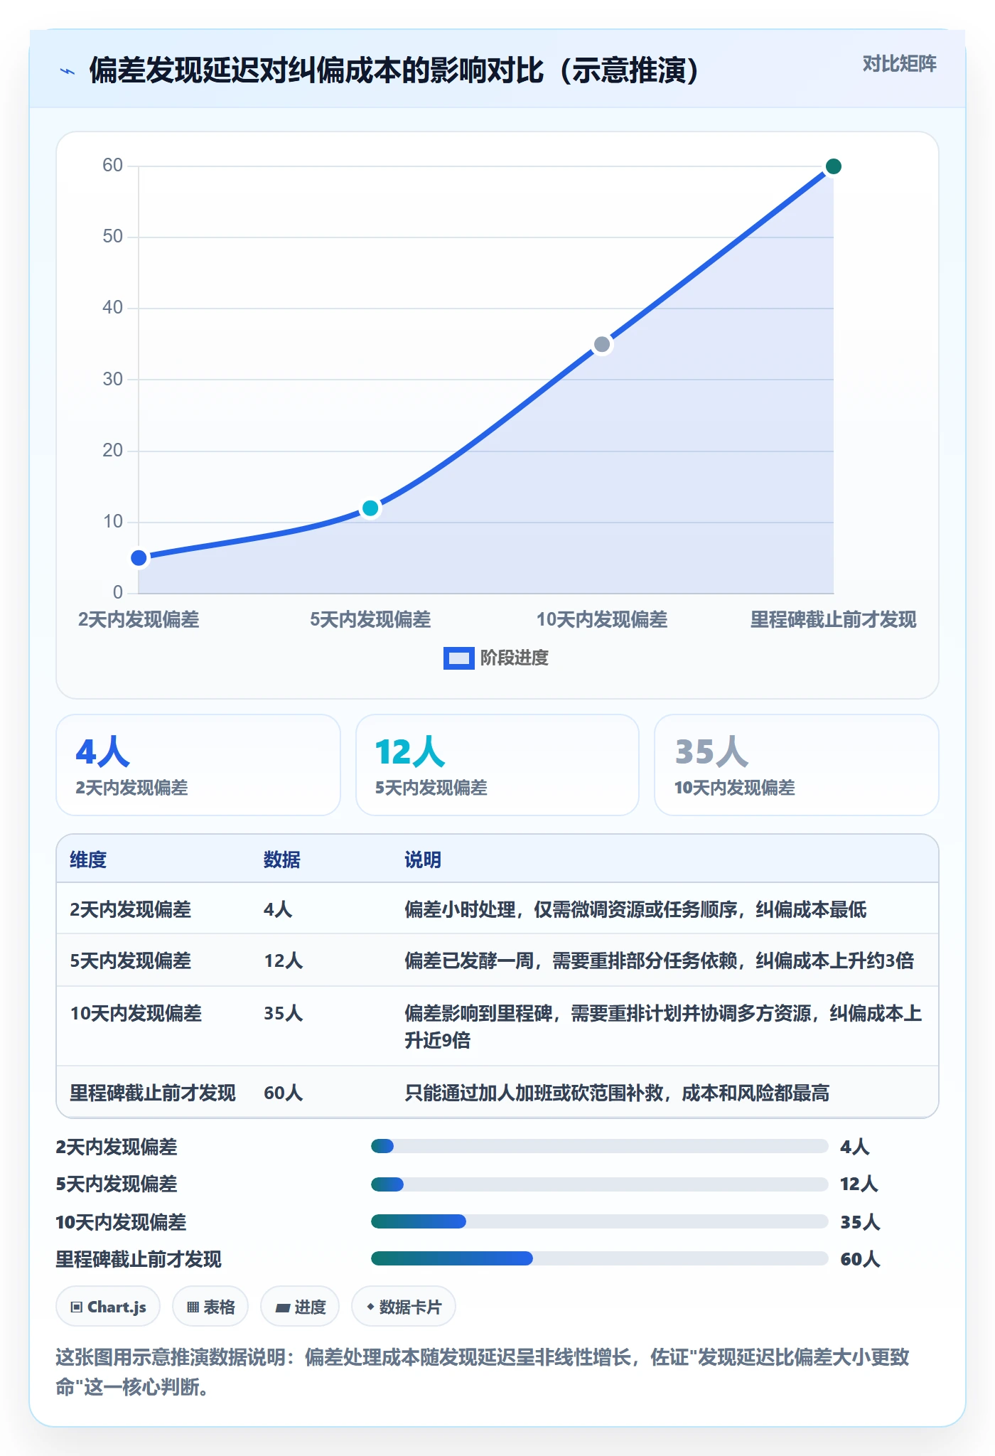
Task: Click the 进度 tag
Action: (300, 1307)
